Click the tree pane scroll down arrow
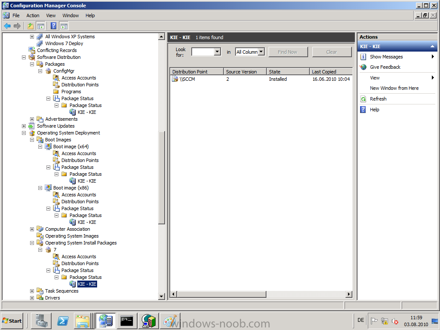Image resolution: width=440 pixels, height=330 pixels. (x=162, y=296)
